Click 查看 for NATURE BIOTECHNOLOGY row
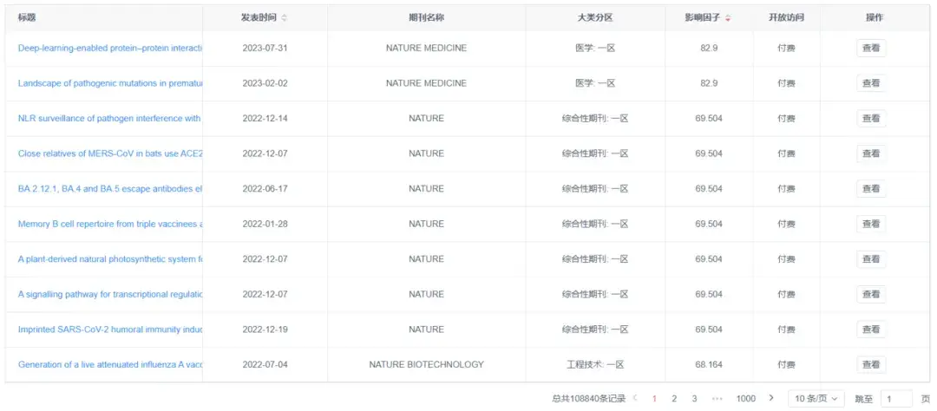 click(871, 364)
